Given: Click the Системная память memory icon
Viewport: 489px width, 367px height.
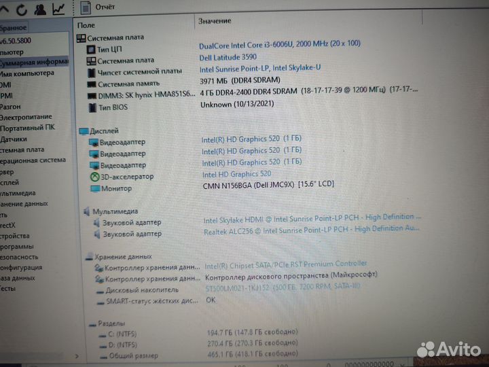Looking at the screenshot, I should tap(92, 84).
